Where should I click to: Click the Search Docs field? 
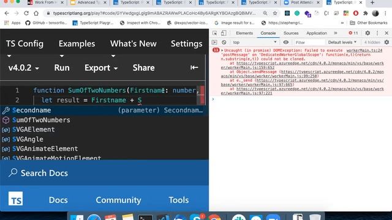click(x=104, y=173)
